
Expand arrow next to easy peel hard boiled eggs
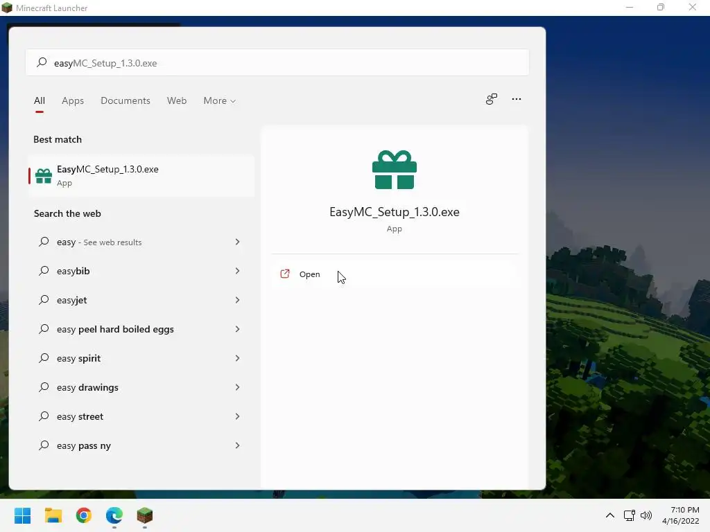237,329
